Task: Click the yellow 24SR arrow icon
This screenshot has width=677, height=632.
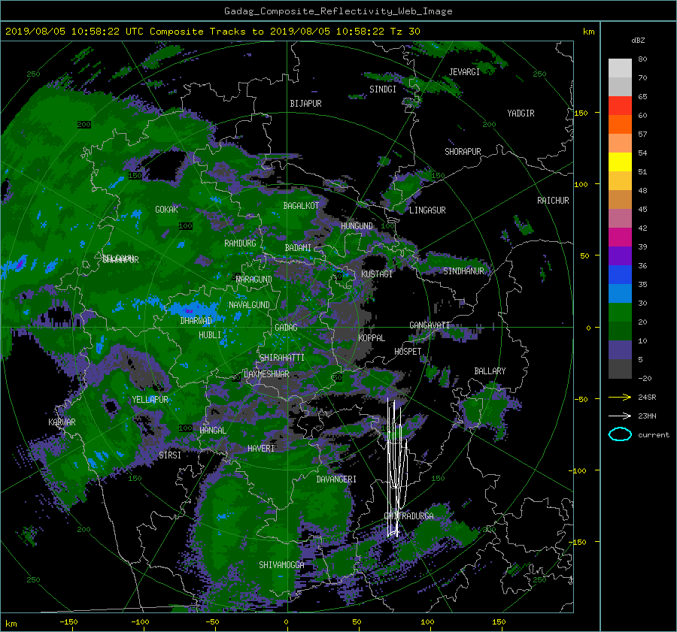Action: click(620, 397)
